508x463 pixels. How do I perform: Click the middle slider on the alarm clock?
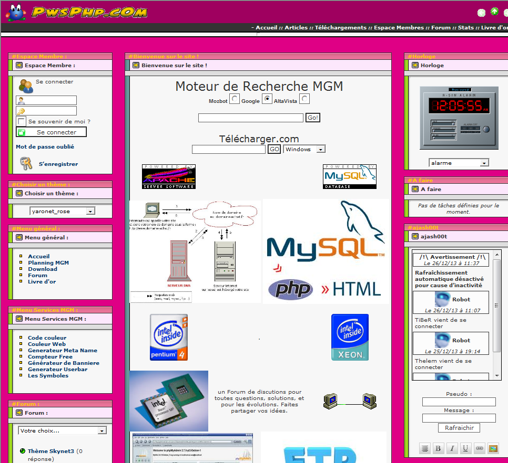[x=443, y=130]
